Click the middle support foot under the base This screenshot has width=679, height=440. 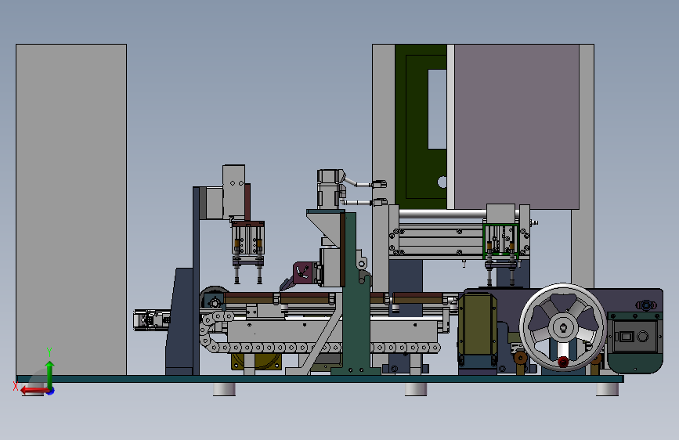[x=416, y=389]
